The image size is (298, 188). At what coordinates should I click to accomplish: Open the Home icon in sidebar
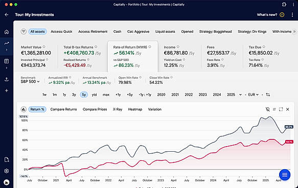coord(7,32)
